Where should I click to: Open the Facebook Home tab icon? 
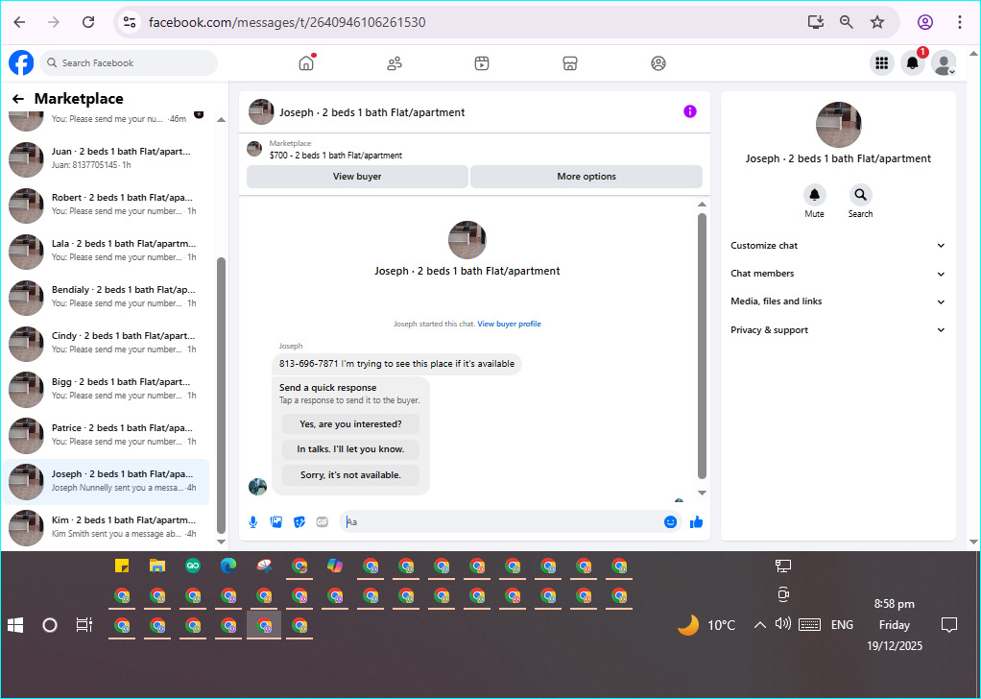pyautogui.click(x=306, y=63)
